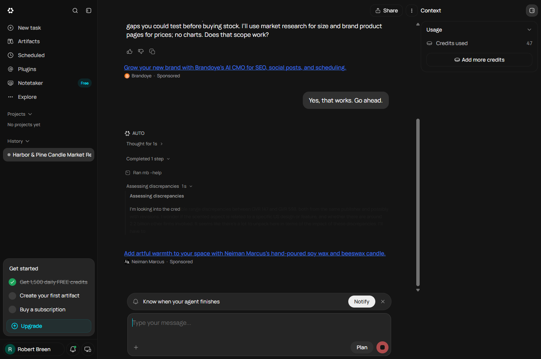
Task: Open Harbor & Pine Candle Market history item
Action: (49, 155)
